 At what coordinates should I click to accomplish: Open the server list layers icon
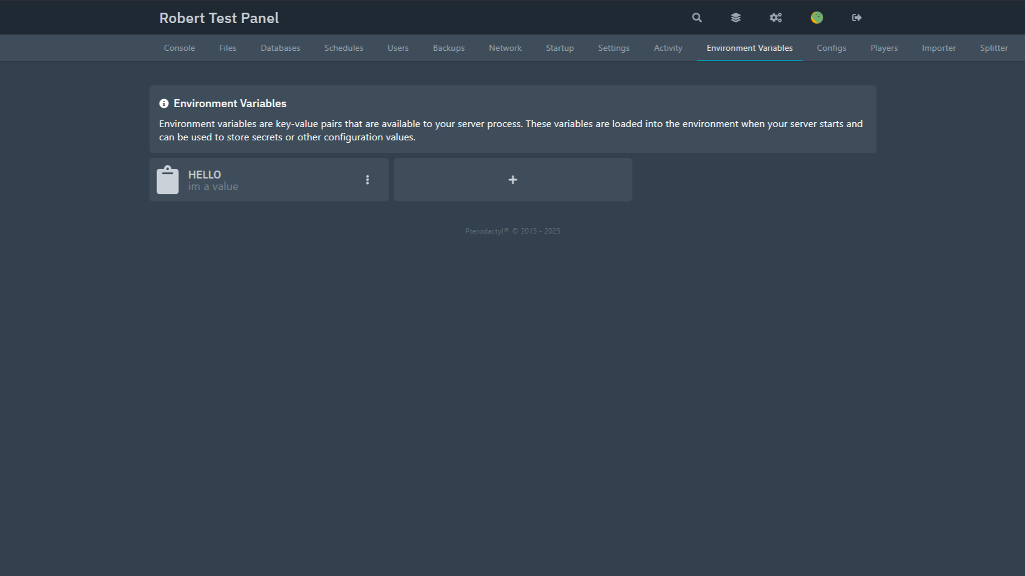(x=735, y=18)
